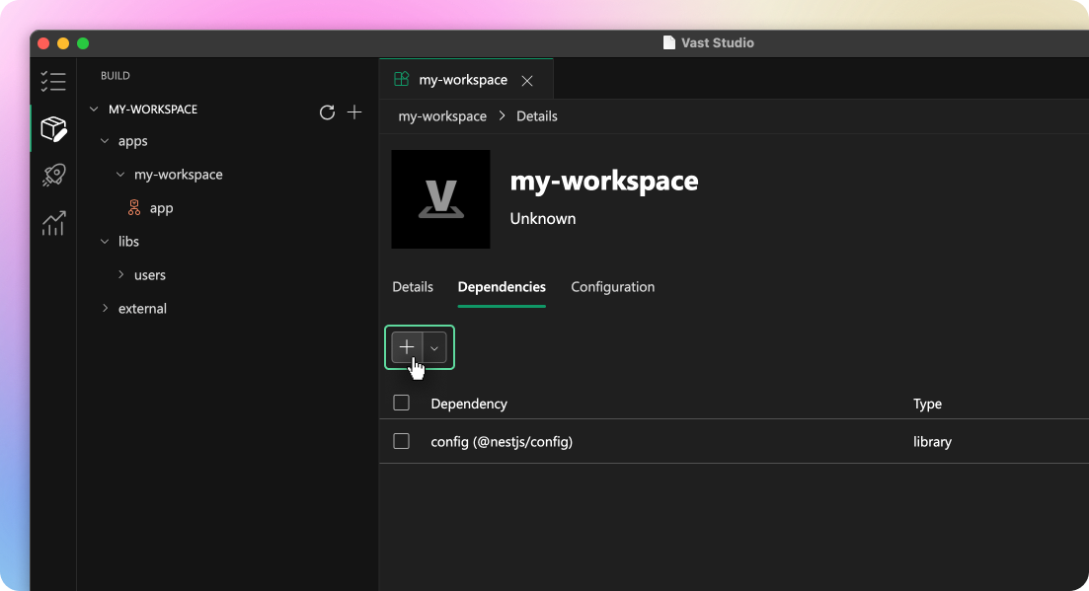Close the my-workspace editor tab

527,81
